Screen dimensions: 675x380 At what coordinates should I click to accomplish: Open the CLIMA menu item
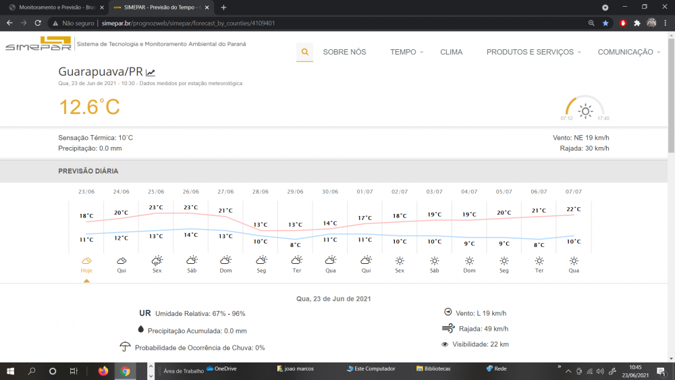pos(451,52)
